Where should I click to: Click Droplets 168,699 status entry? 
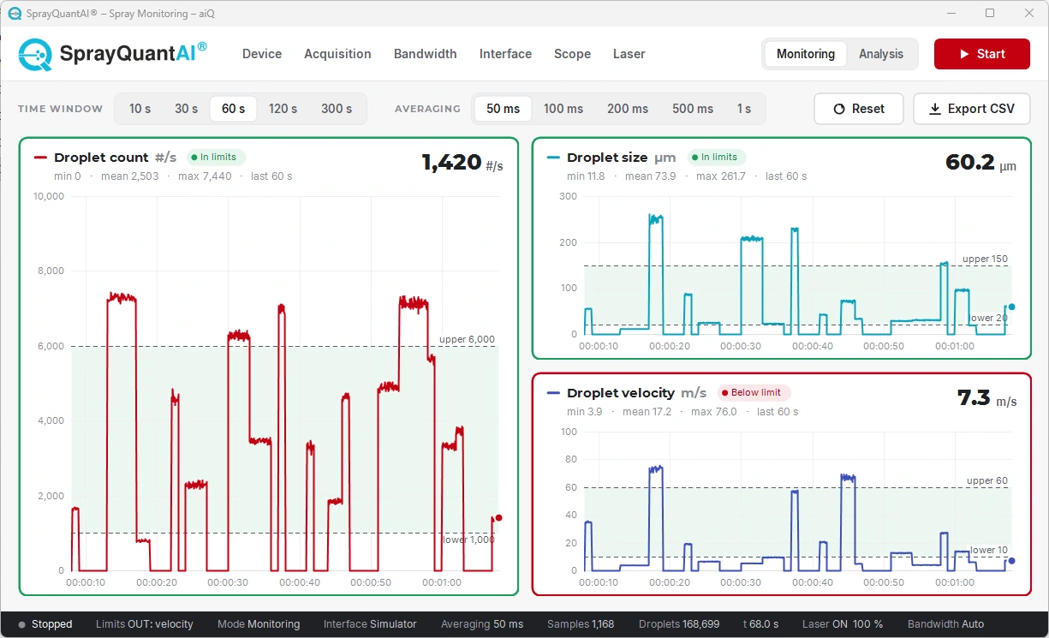[679, 624]
